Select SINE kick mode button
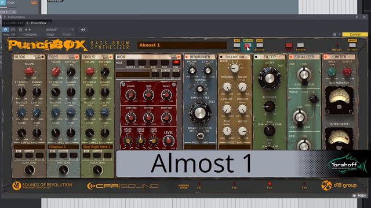Viewport: 371px width, 208px height. [x=176, y=62]
